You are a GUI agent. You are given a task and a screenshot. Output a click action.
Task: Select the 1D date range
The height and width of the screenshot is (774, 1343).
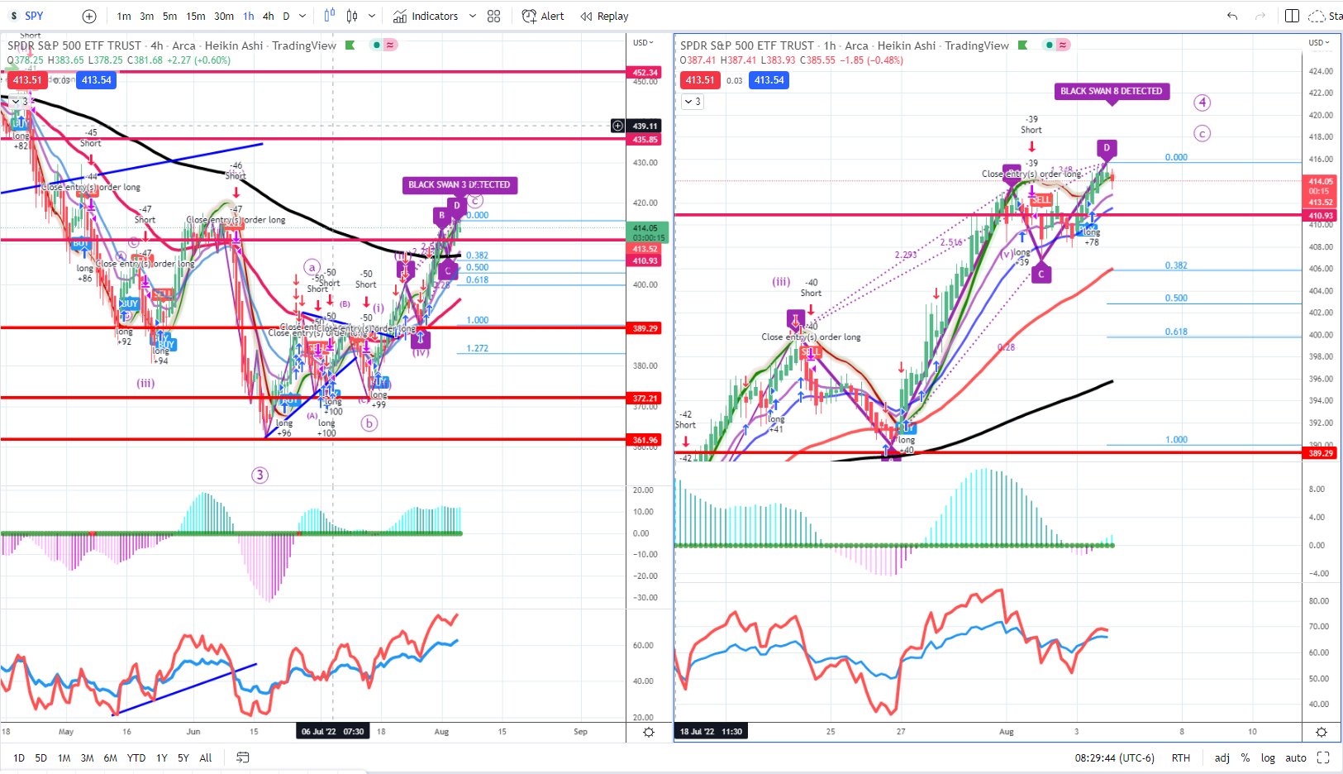[18, 757]
